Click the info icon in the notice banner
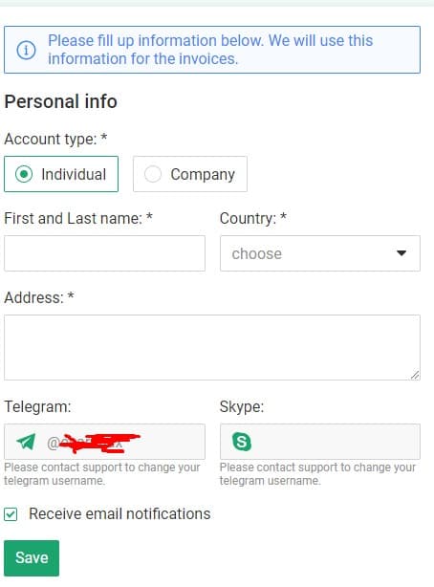This screenshot has height=587, width=434. coord(26,50)
